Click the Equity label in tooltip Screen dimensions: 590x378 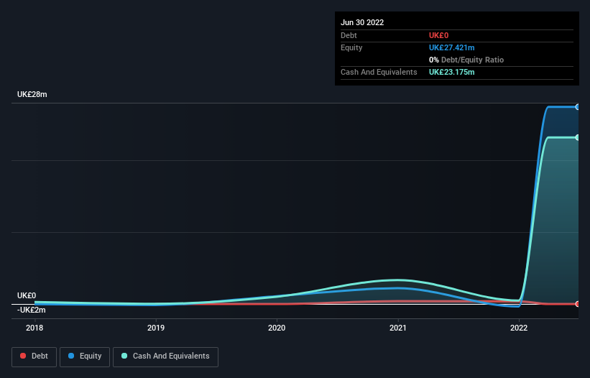click(351, 47)
